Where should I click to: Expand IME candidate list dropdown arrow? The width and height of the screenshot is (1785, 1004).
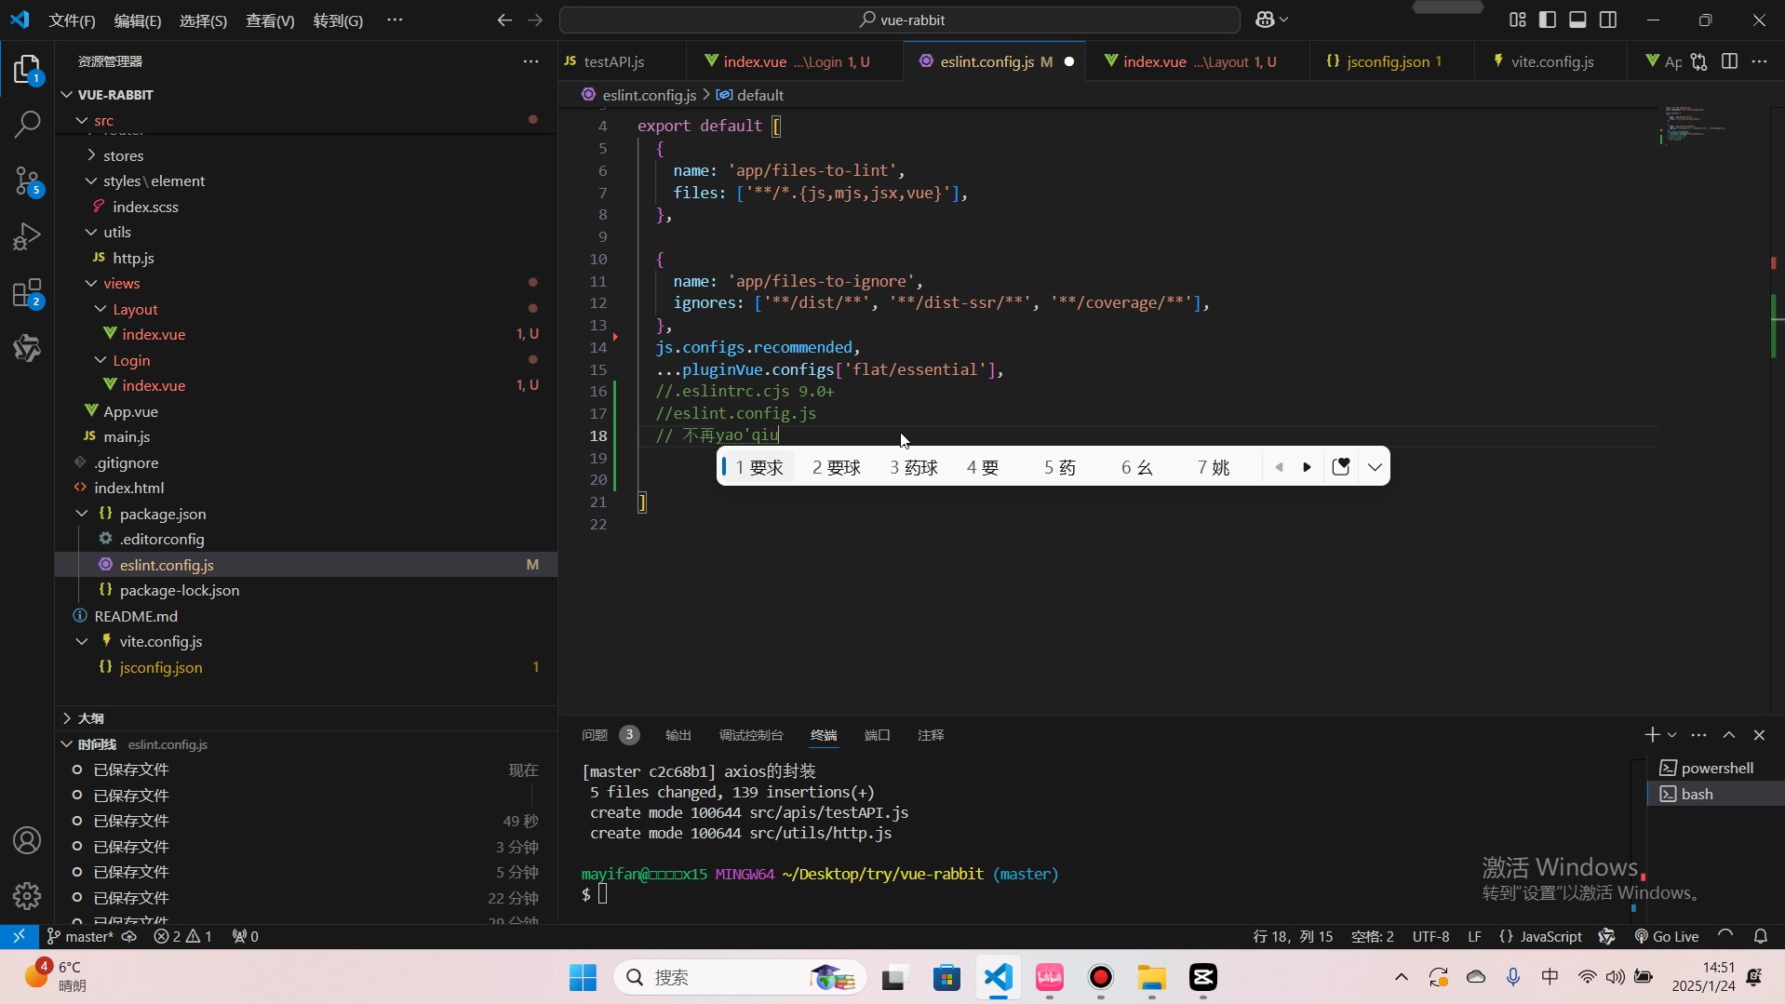point(1375,467)
